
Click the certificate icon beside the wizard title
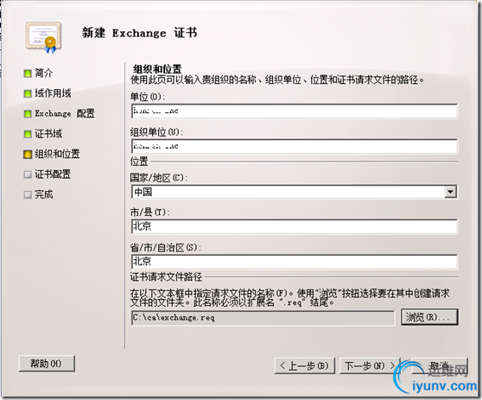tap(43, 37)
